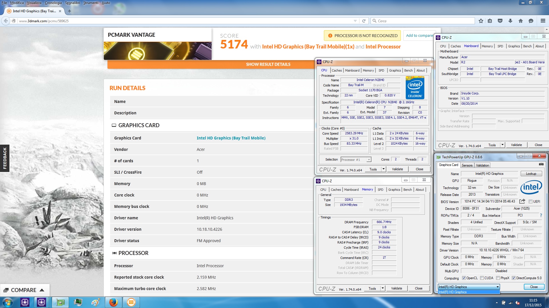Click the FEEDBACK side tab

5,158
